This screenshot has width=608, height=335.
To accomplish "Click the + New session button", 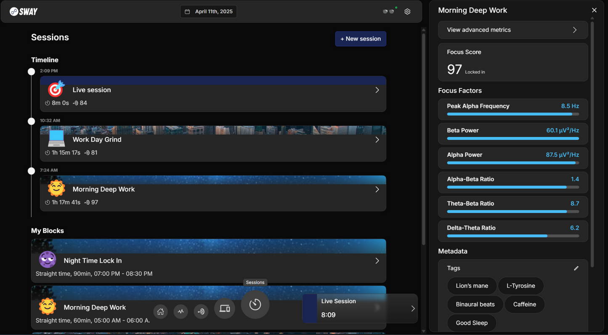I will (x=361, y=39).
